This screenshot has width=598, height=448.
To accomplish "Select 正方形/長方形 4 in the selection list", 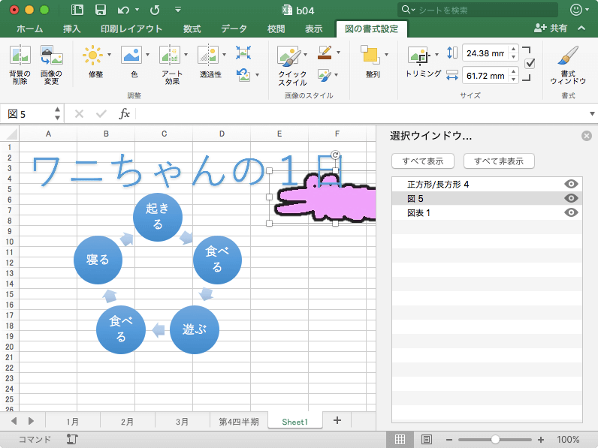I will pos(487,185).
